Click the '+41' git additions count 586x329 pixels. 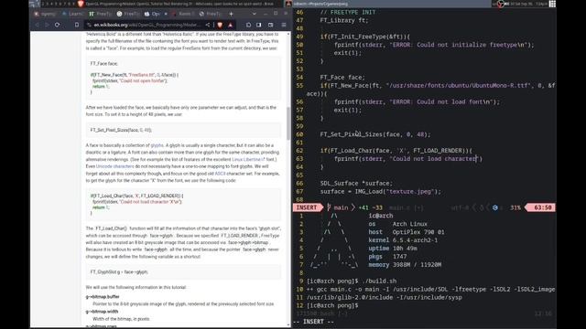364,207
